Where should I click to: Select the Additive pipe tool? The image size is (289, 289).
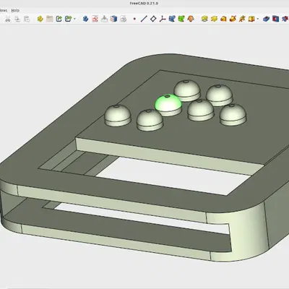coord(233,19)
